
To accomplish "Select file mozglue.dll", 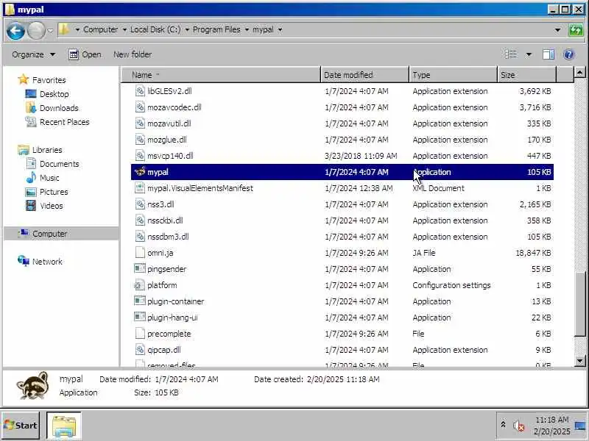I will 167,140.
